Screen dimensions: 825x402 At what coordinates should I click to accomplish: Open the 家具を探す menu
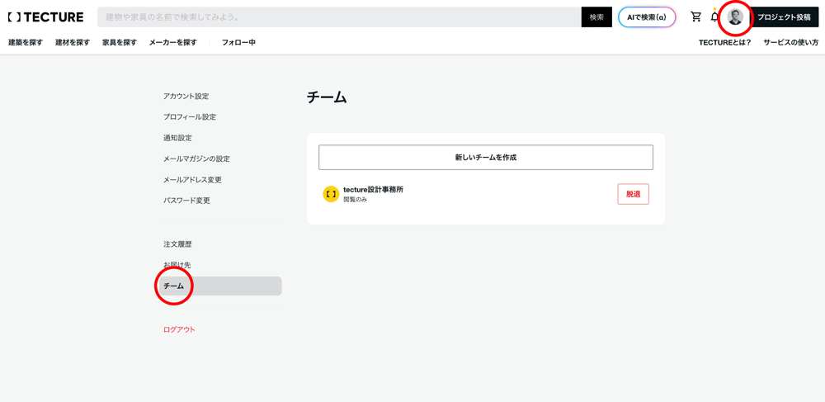point(120,42)
